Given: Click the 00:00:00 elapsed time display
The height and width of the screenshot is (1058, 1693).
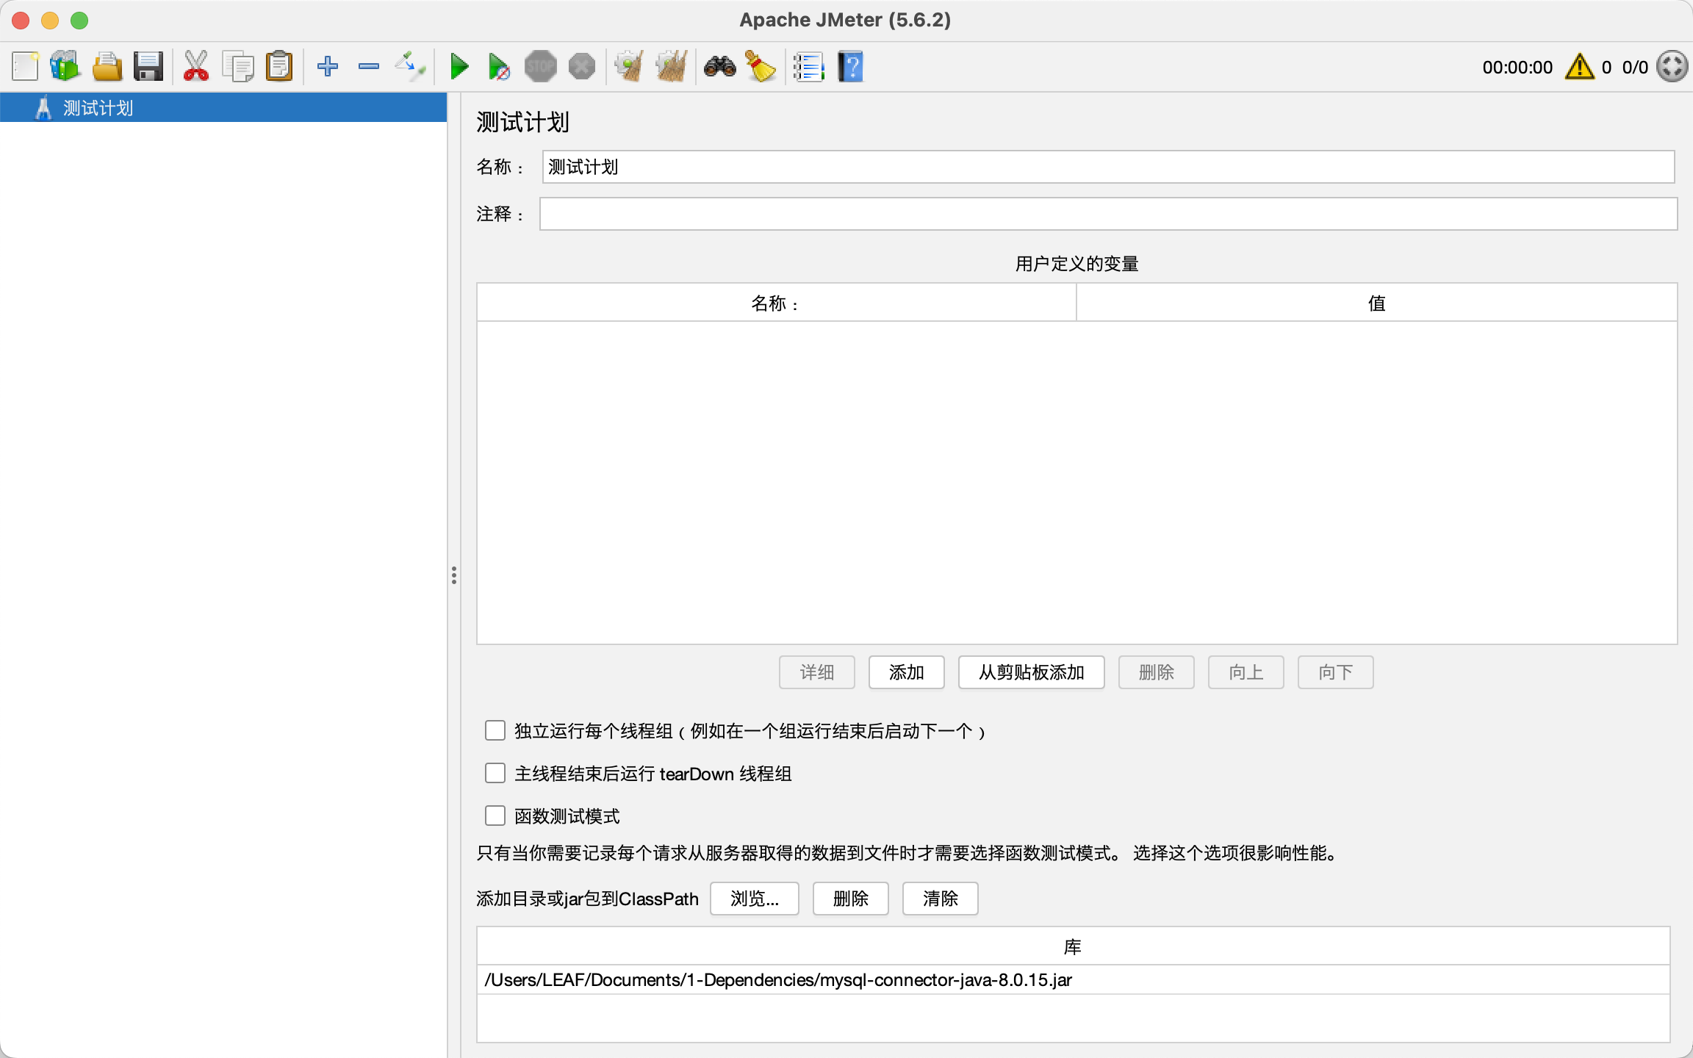Looking at the screenshot, I should [x=1517, y=68].
